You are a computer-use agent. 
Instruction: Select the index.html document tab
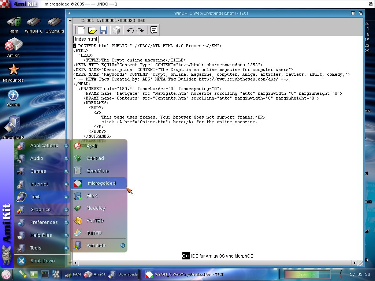point(86,39)
